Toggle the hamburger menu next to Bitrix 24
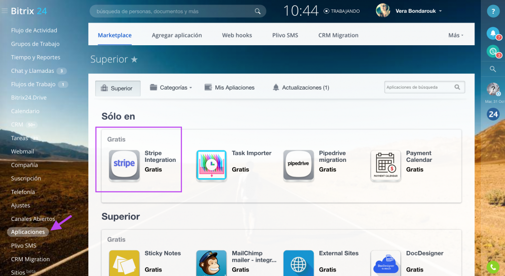 pyautogui.click(x=4, y=11)
